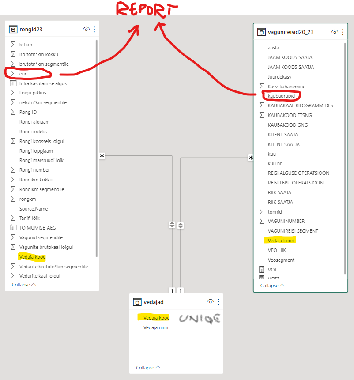Select the kaubagrupid field
The height and width of the screenshot is (380, 354).
tap(281, 96)
